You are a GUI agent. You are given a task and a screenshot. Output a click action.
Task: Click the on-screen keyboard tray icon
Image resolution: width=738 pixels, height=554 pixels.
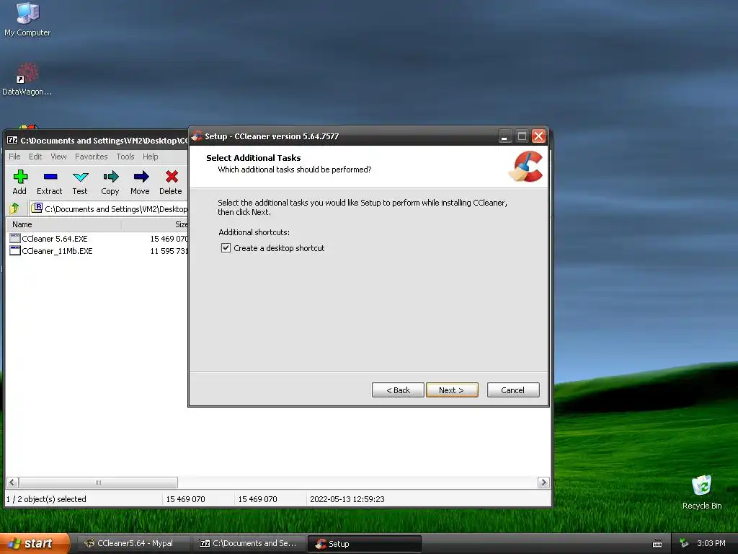coord(657,544)
